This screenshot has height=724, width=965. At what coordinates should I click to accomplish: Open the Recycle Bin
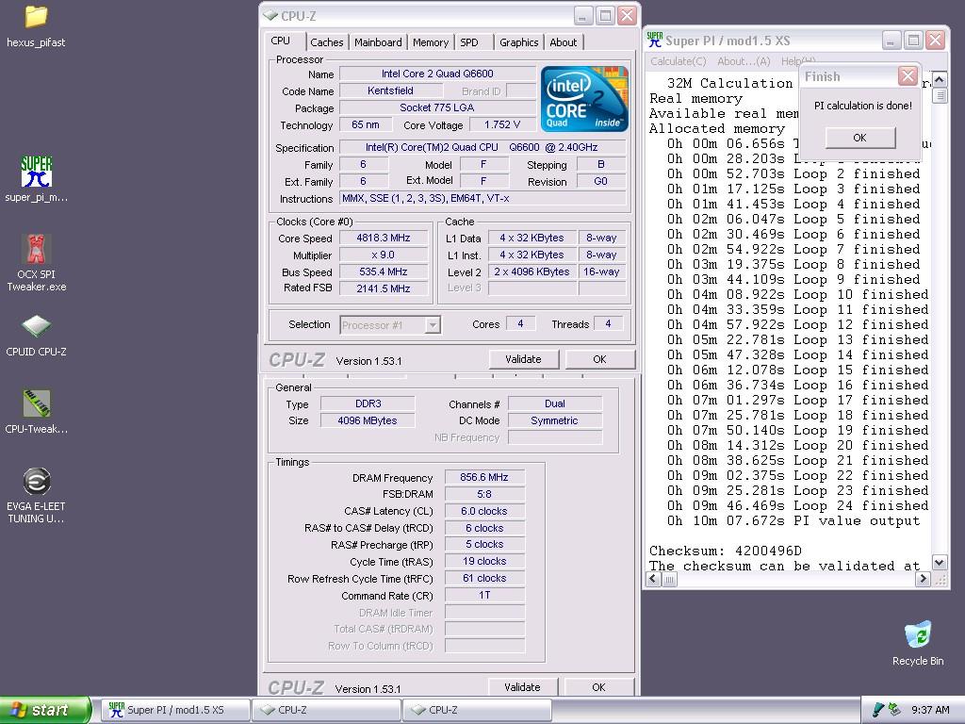918,643
